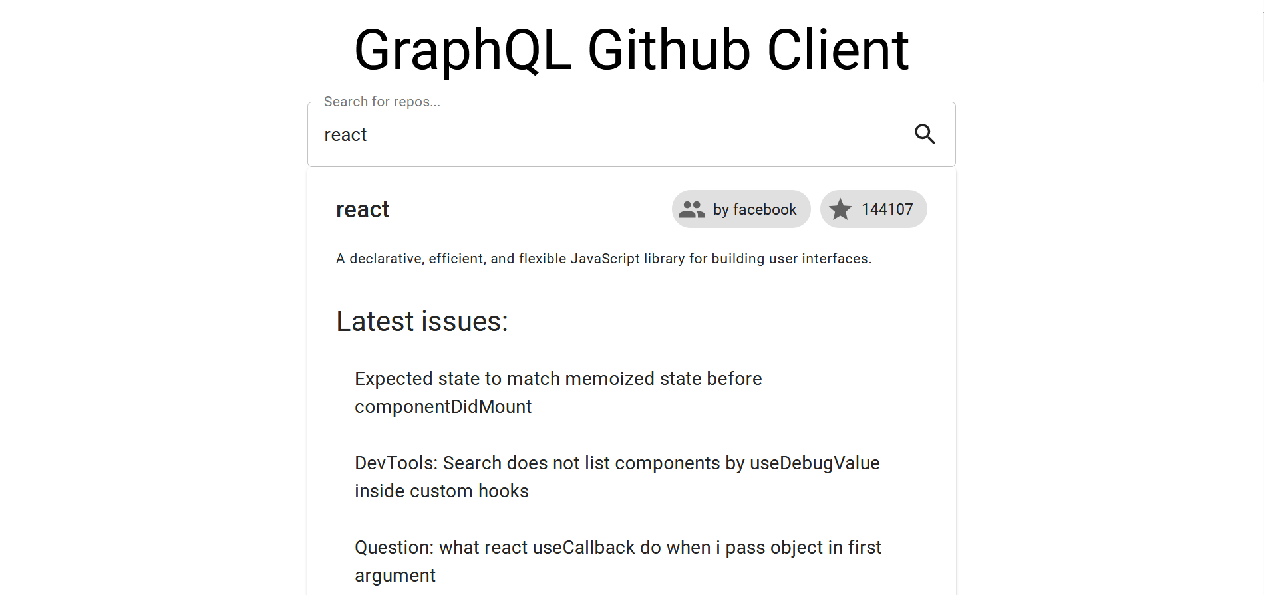This screenshot has width=1264, height=595.
Task: Click the 'Latest issues:' heading
Action: coord(422,322)
